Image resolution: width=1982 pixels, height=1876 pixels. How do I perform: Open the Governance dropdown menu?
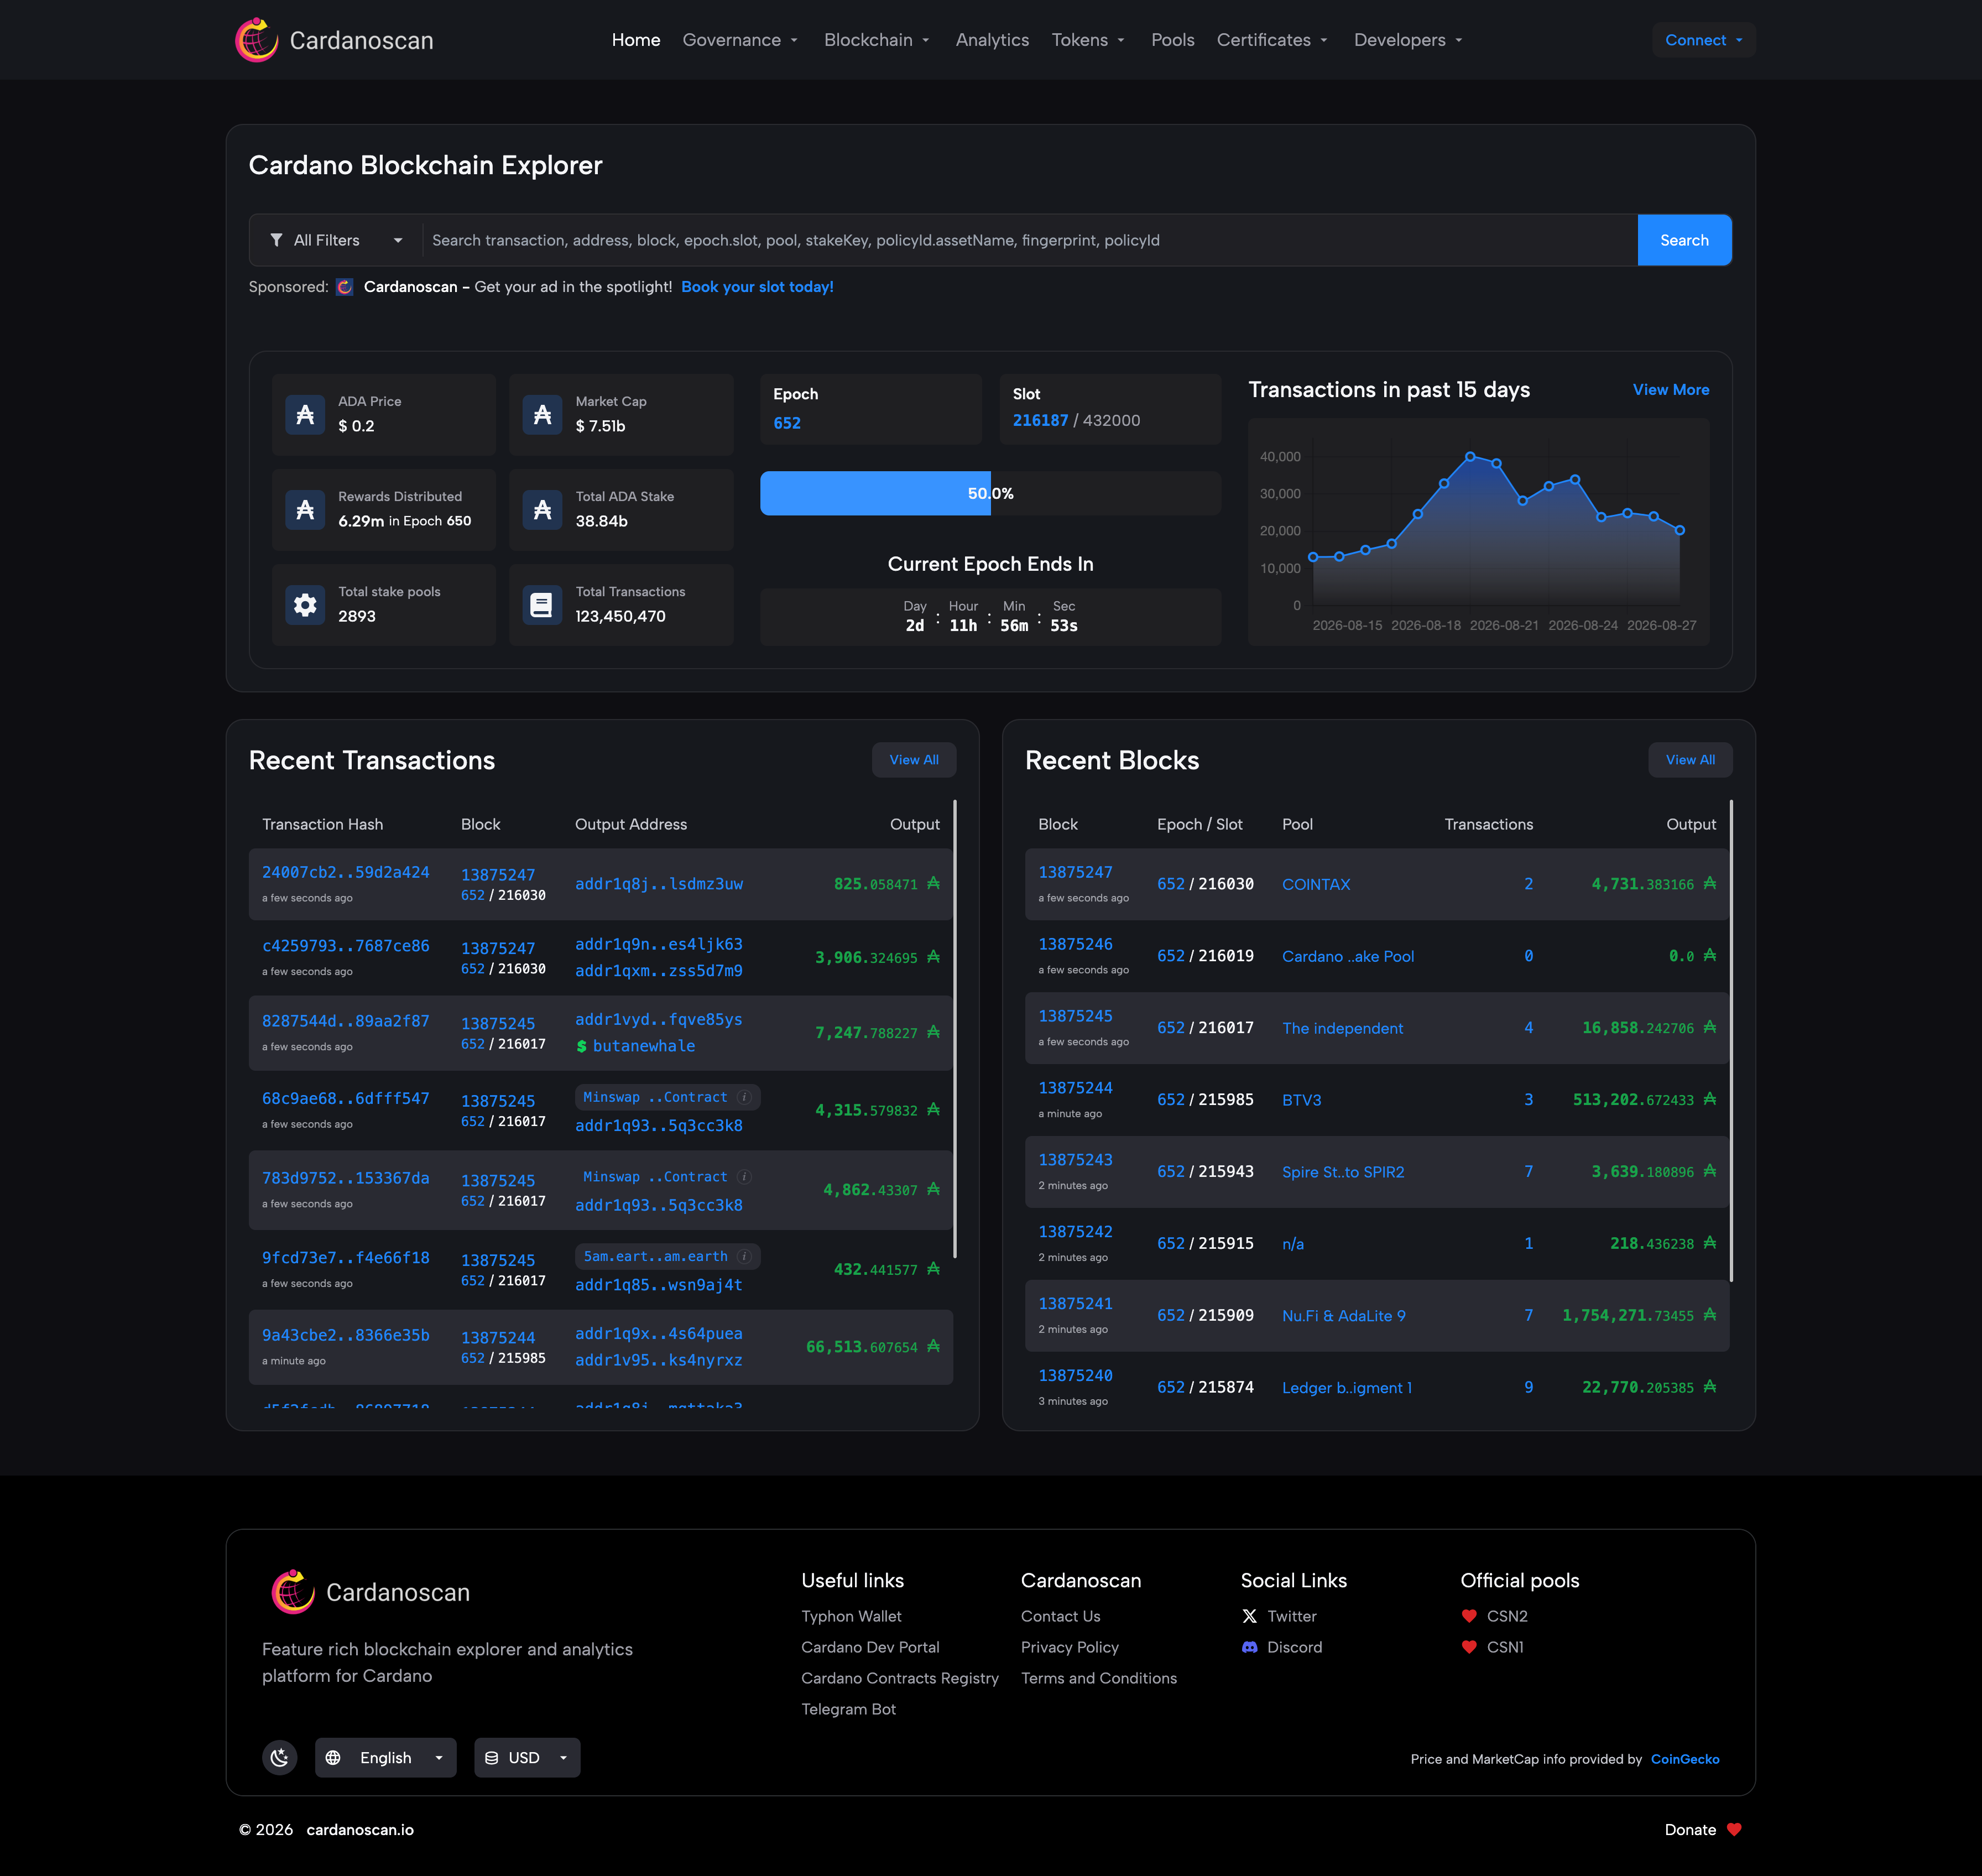pyautogui.click(x=741, y=40)
